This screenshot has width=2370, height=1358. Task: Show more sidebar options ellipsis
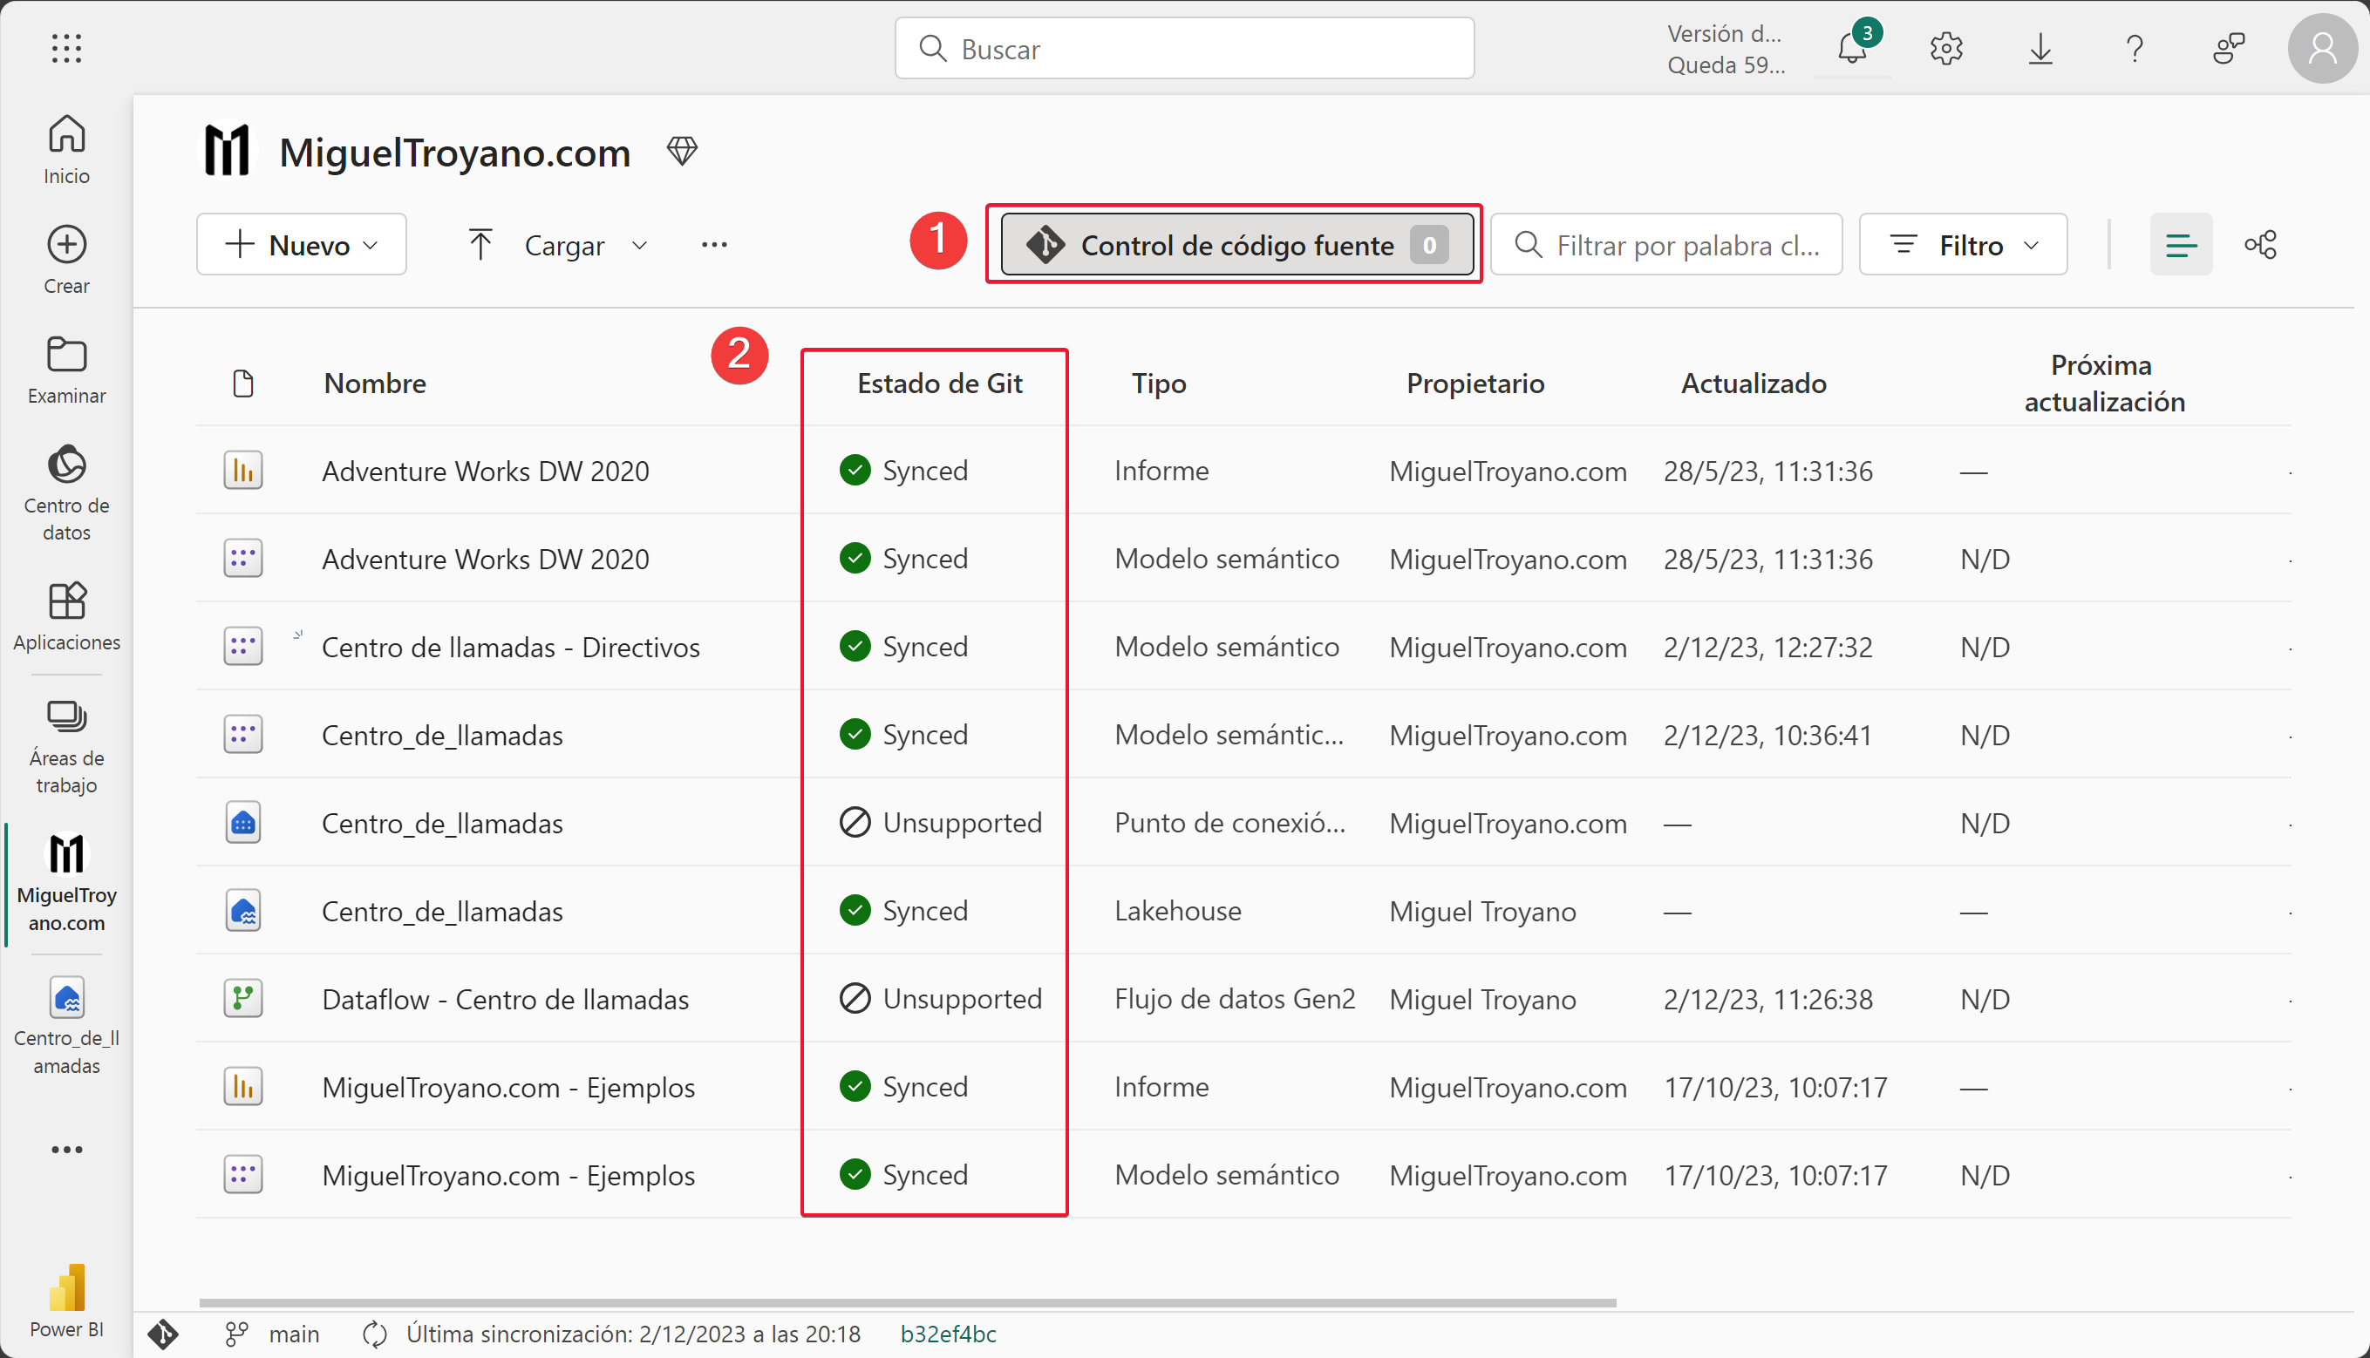coord(66,1149)
